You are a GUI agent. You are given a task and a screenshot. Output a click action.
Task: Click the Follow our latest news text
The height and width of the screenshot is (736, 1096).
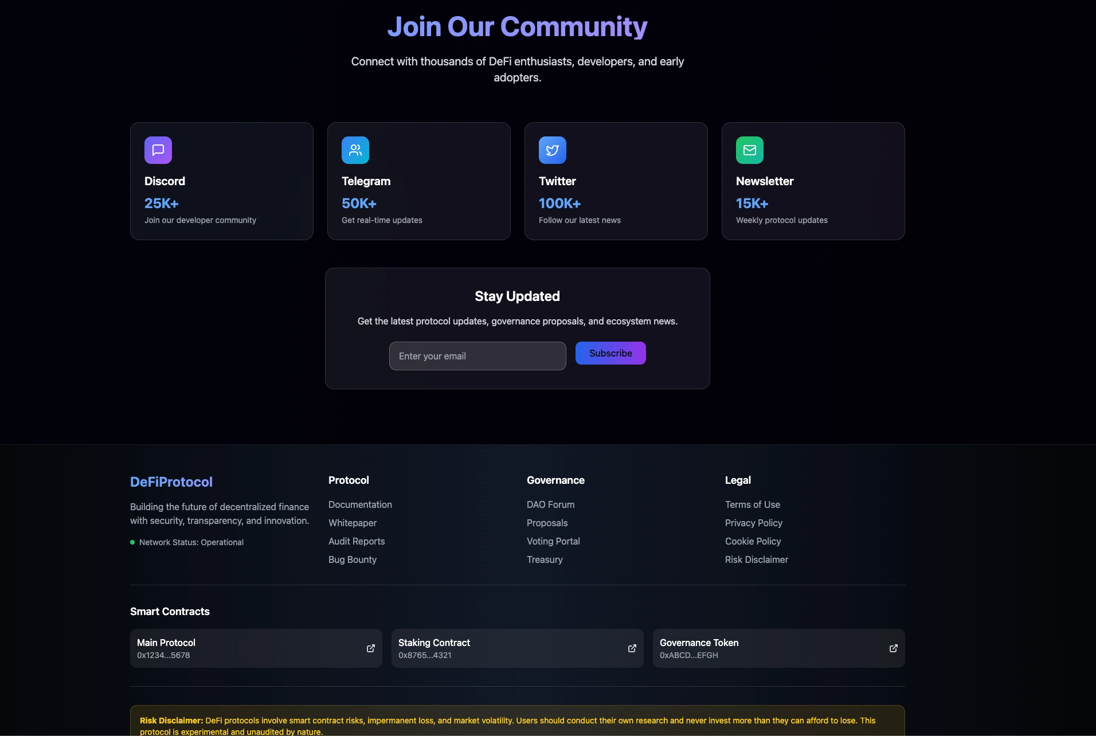(x=580, y=220)
